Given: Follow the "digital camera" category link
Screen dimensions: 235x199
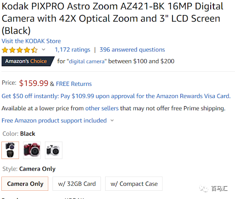Looking at the screenshot, I should 87,62.
